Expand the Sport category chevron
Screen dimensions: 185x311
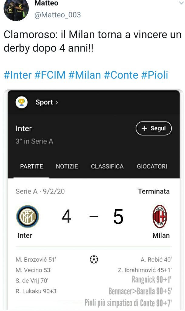pos(57,103)
